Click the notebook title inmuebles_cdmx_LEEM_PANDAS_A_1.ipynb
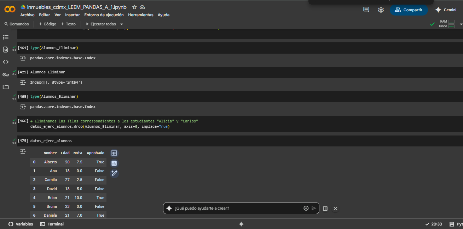Screen dimensions: 463x229 (76, 7)
